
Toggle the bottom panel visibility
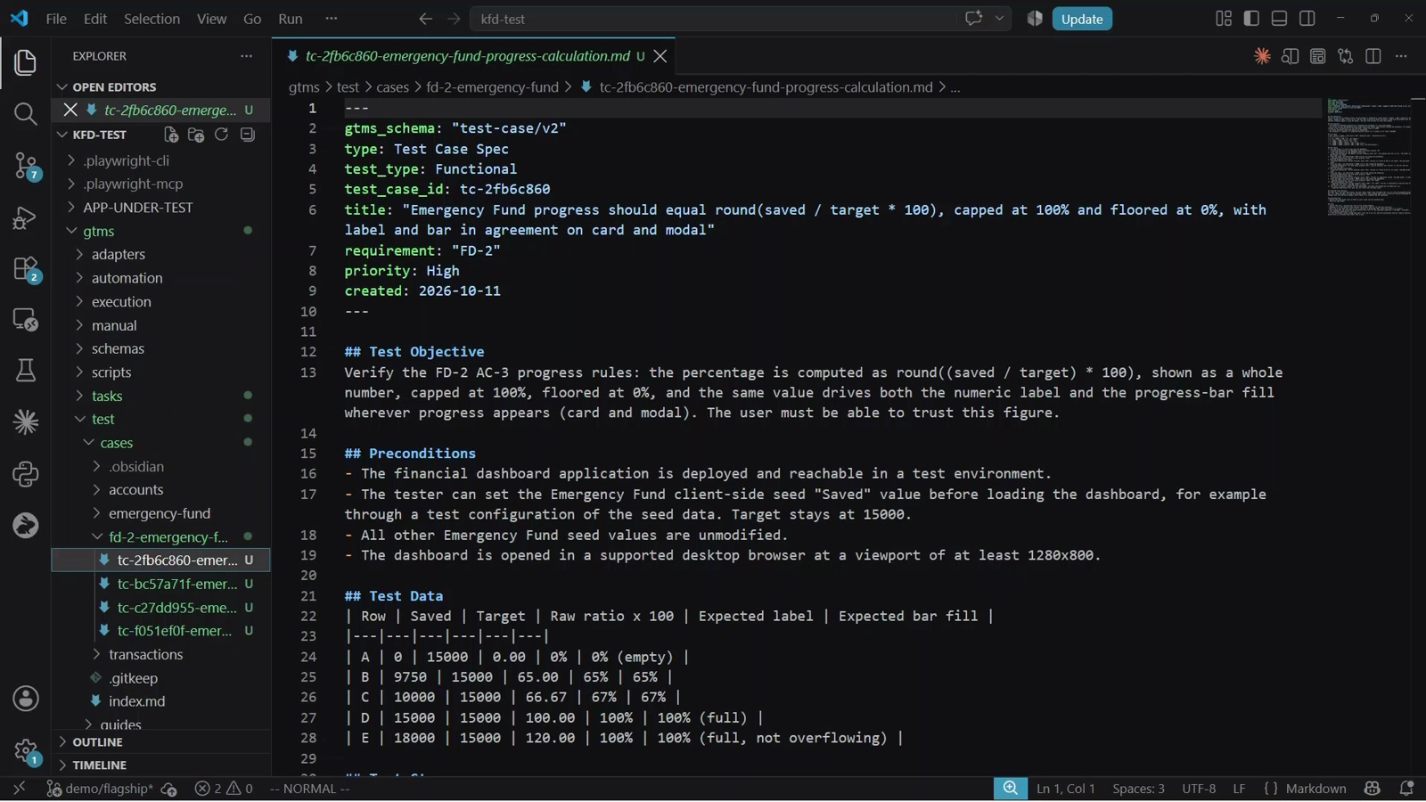pyautogui.click(x=1279, y=19)
